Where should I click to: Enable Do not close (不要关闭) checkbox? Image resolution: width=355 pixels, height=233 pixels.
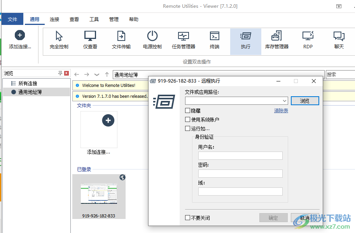coord(187,218)
